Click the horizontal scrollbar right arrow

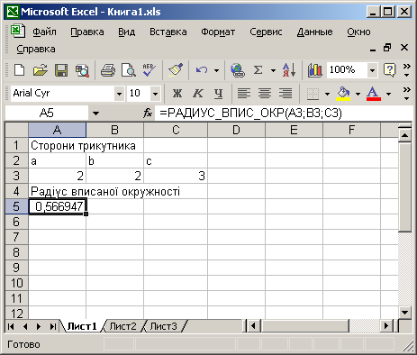tap(386, 326)
